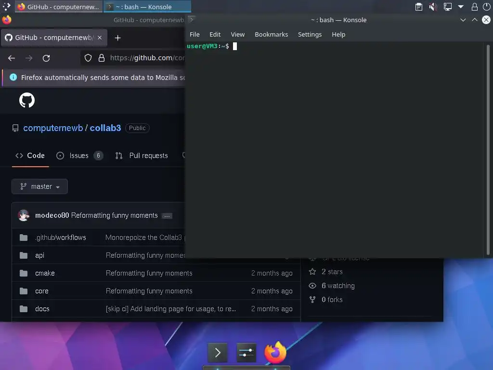Click '2 months ago' in core row
The height and width of the screenshot is (370, 493).
tap(272, 291)
